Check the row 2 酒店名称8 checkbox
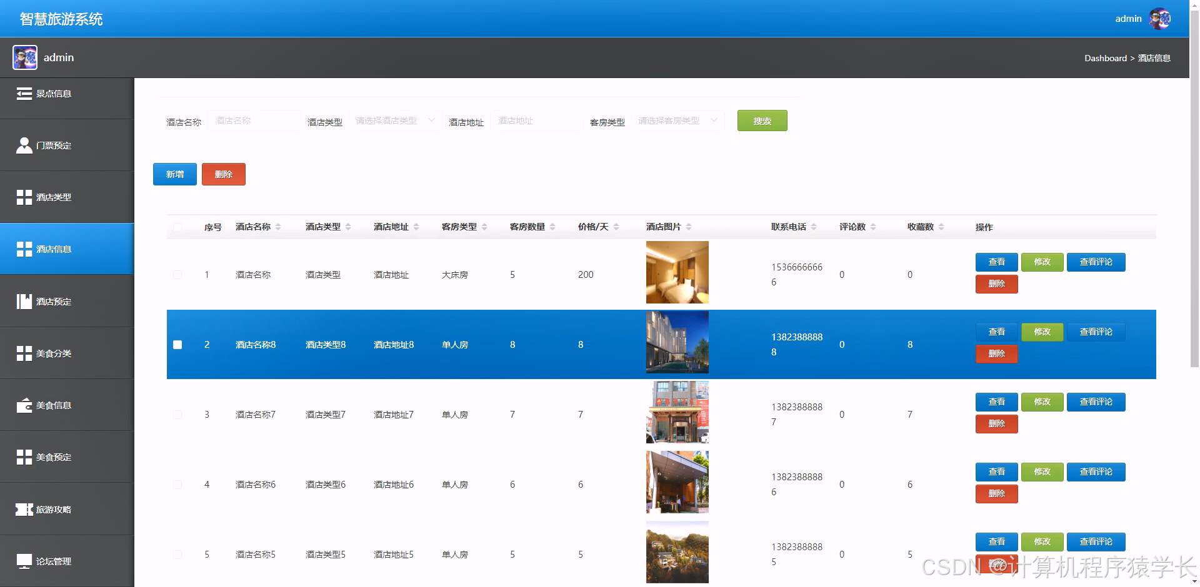Screen dimensions: 1200x587 point(177,345)
